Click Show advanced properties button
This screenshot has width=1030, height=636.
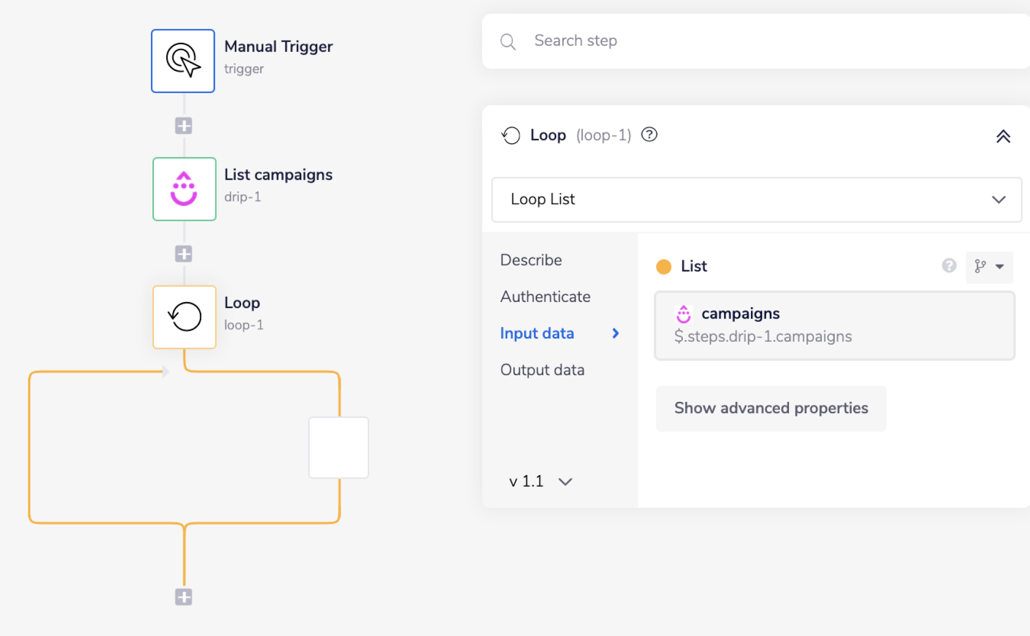(x=770, y=408)
